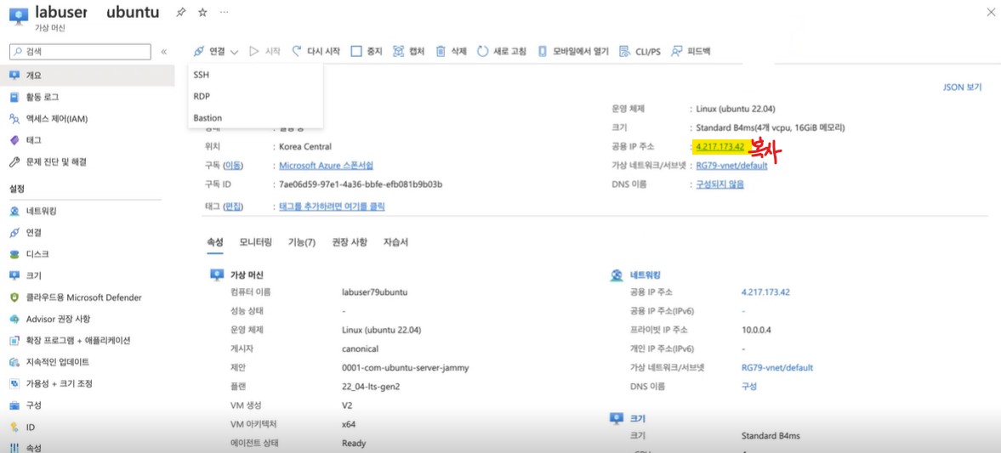Click the 구성 DNS link under 네트워킹
1001x453 pixels.
tap(748, 387)
